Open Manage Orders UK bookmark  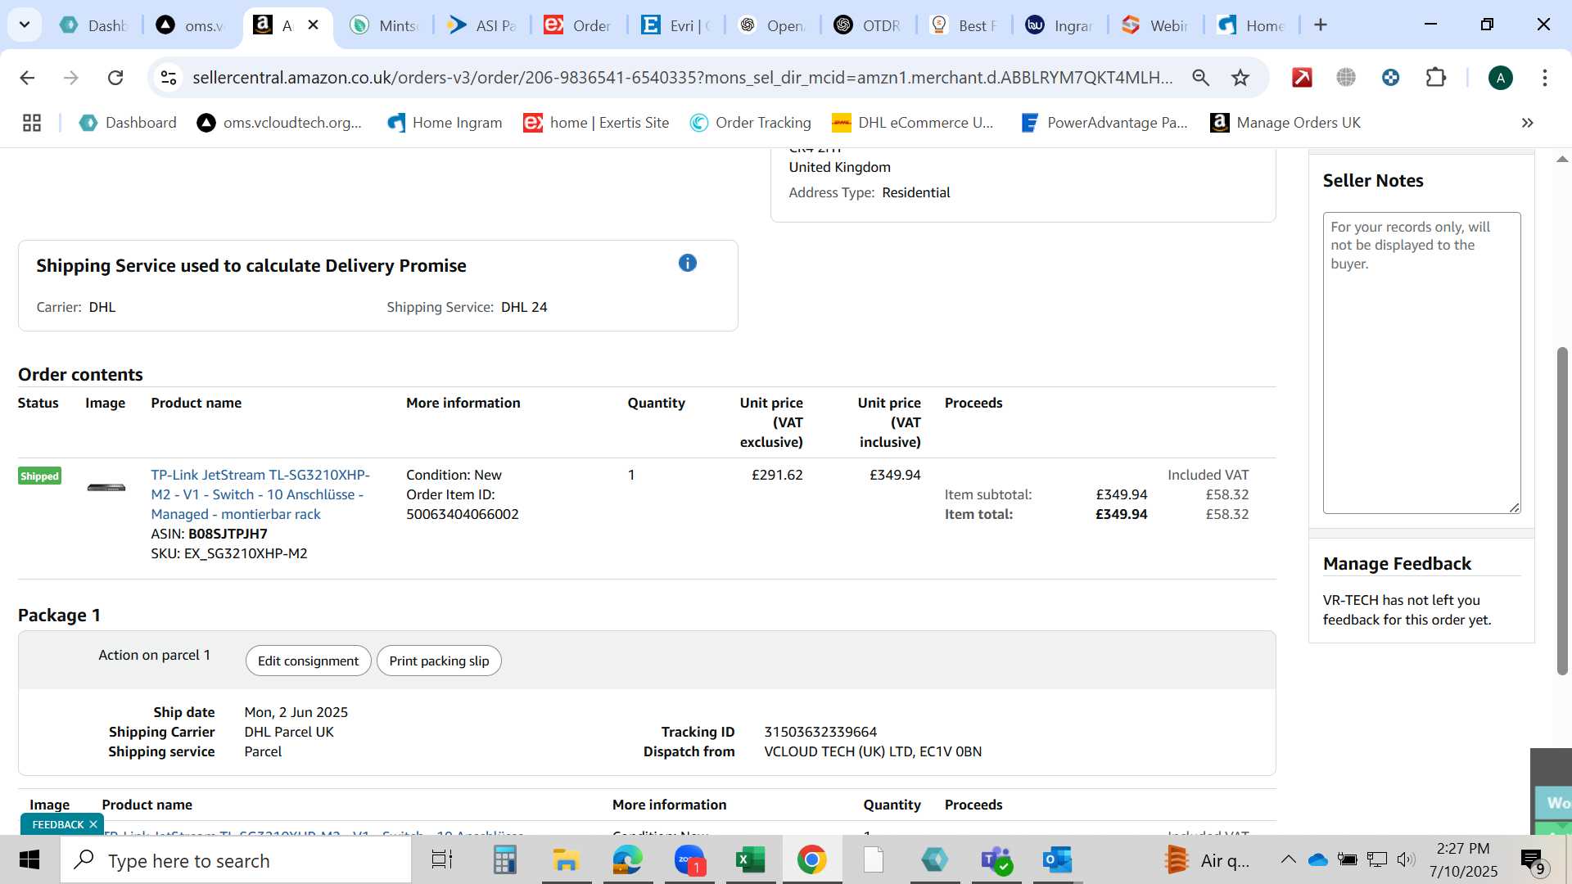click(x=1285, y=123)
